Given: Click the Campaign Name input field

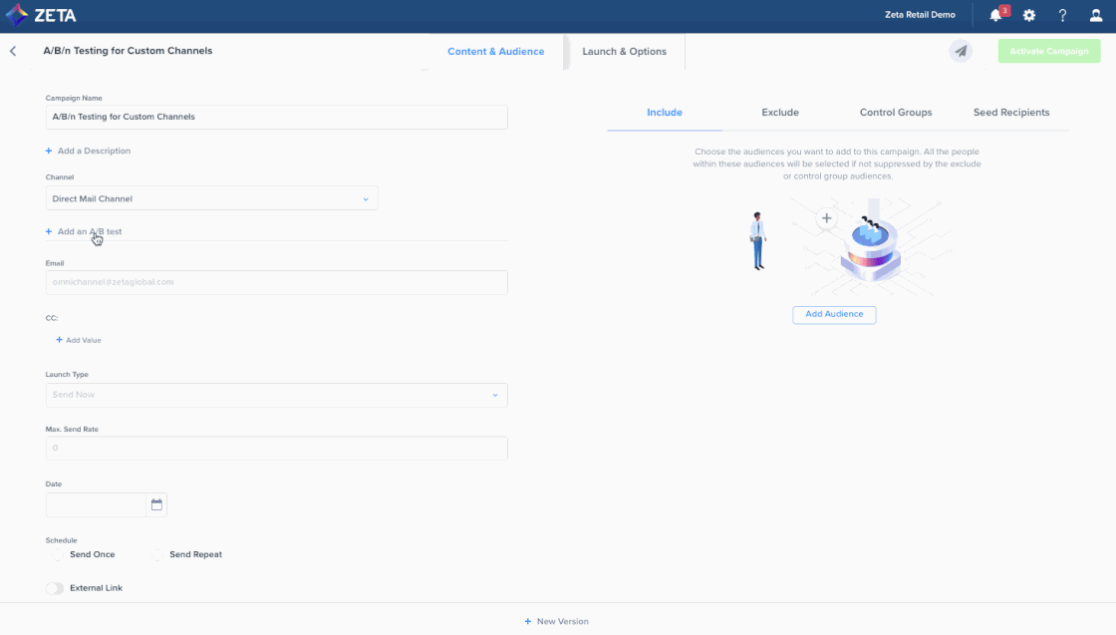Looking at the screenshot, I should click(276, 117).
